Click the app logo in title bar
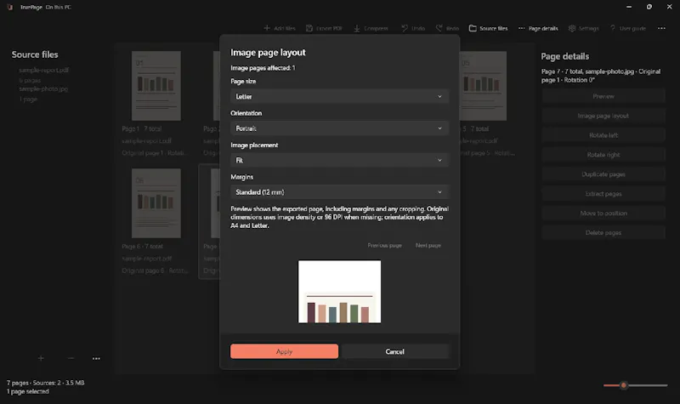This screenshot has height=404, width=680. point(10,7)
